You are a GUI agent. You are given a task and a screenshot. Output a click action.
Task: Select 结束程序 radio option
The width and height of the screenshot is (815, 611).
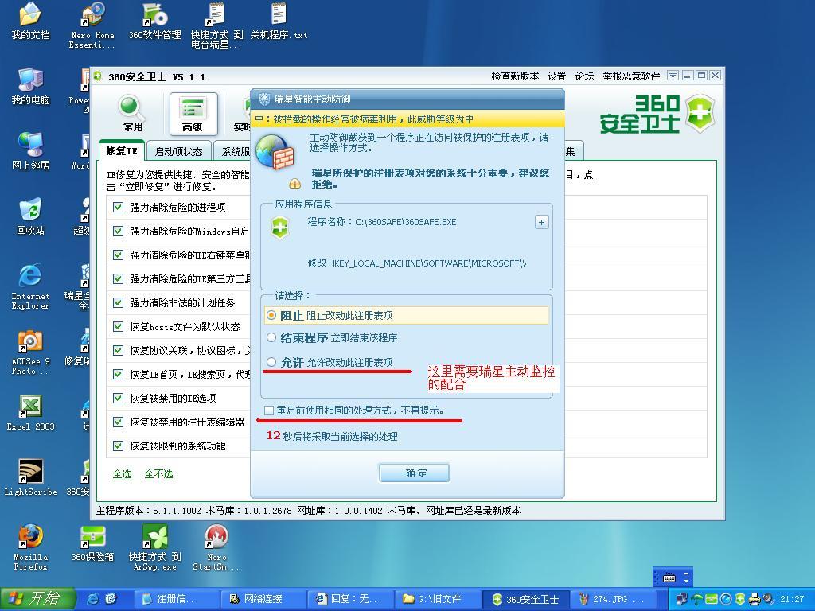pyautogui.click(x=271, y=337)
